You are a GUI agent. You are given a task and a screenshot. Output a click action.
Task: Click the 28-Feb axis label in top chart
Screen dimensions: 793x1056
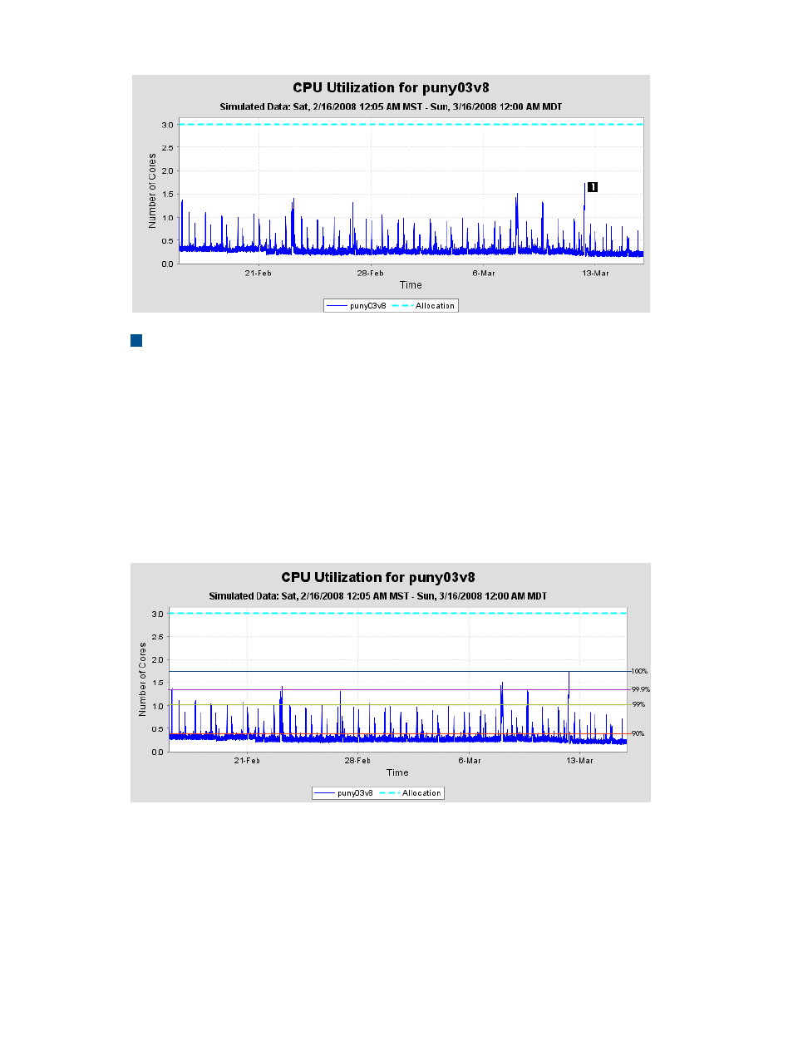(x=370, y=273)
